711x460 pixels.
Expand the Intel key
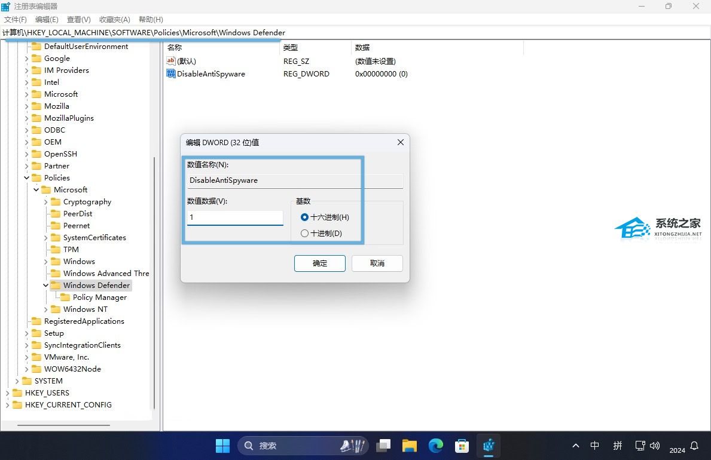(26, 82)
